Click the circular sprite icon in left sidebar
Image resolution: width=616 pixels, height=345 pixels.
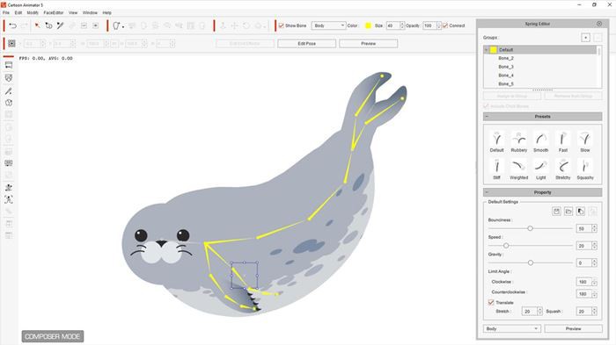[x=9, y=103]
